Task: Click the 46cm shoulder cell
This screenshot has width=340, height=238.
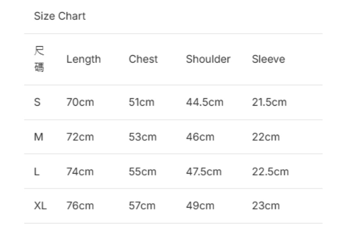Action: coord(200,137)
